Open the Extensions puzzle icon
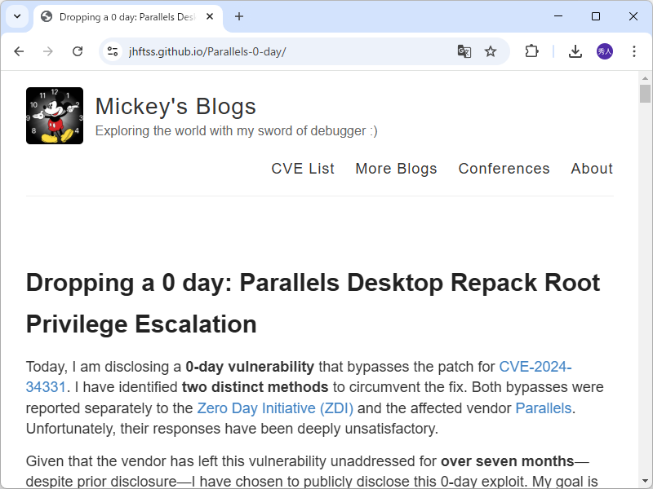653x489 pixels. 531,51
